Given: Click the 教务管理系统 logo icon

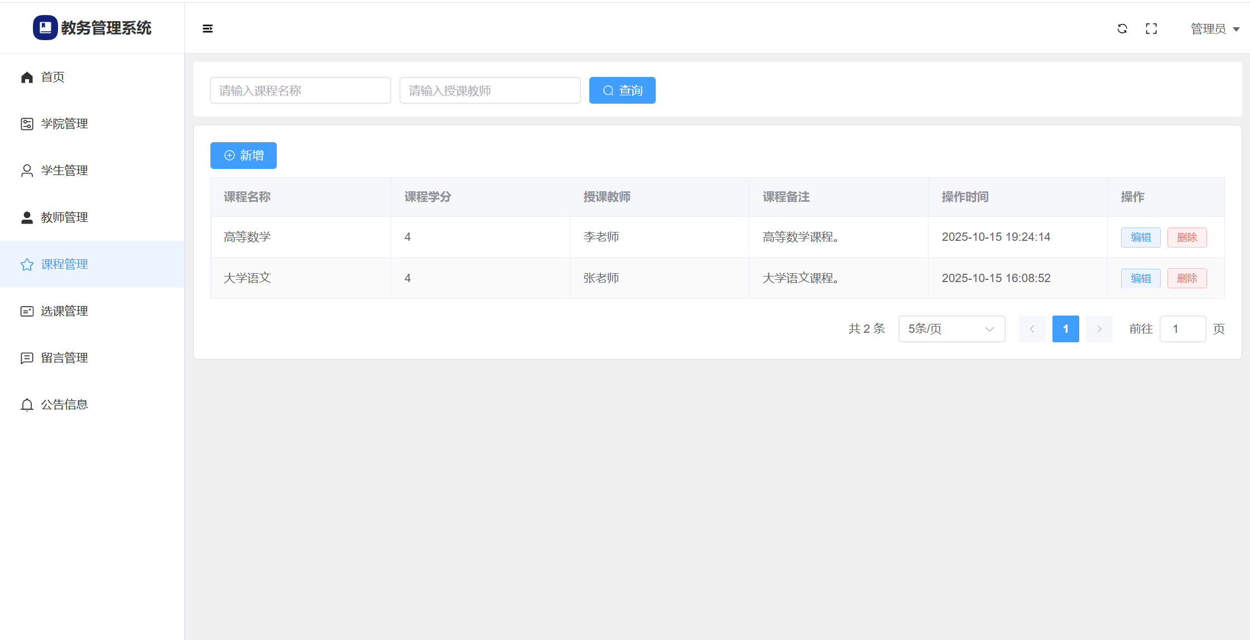Looking at the screenshot, I should tap(45, 27).
